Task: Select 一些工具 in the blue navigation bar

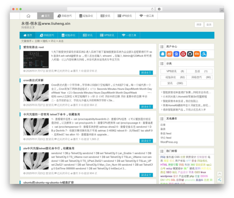Action: 129,35
